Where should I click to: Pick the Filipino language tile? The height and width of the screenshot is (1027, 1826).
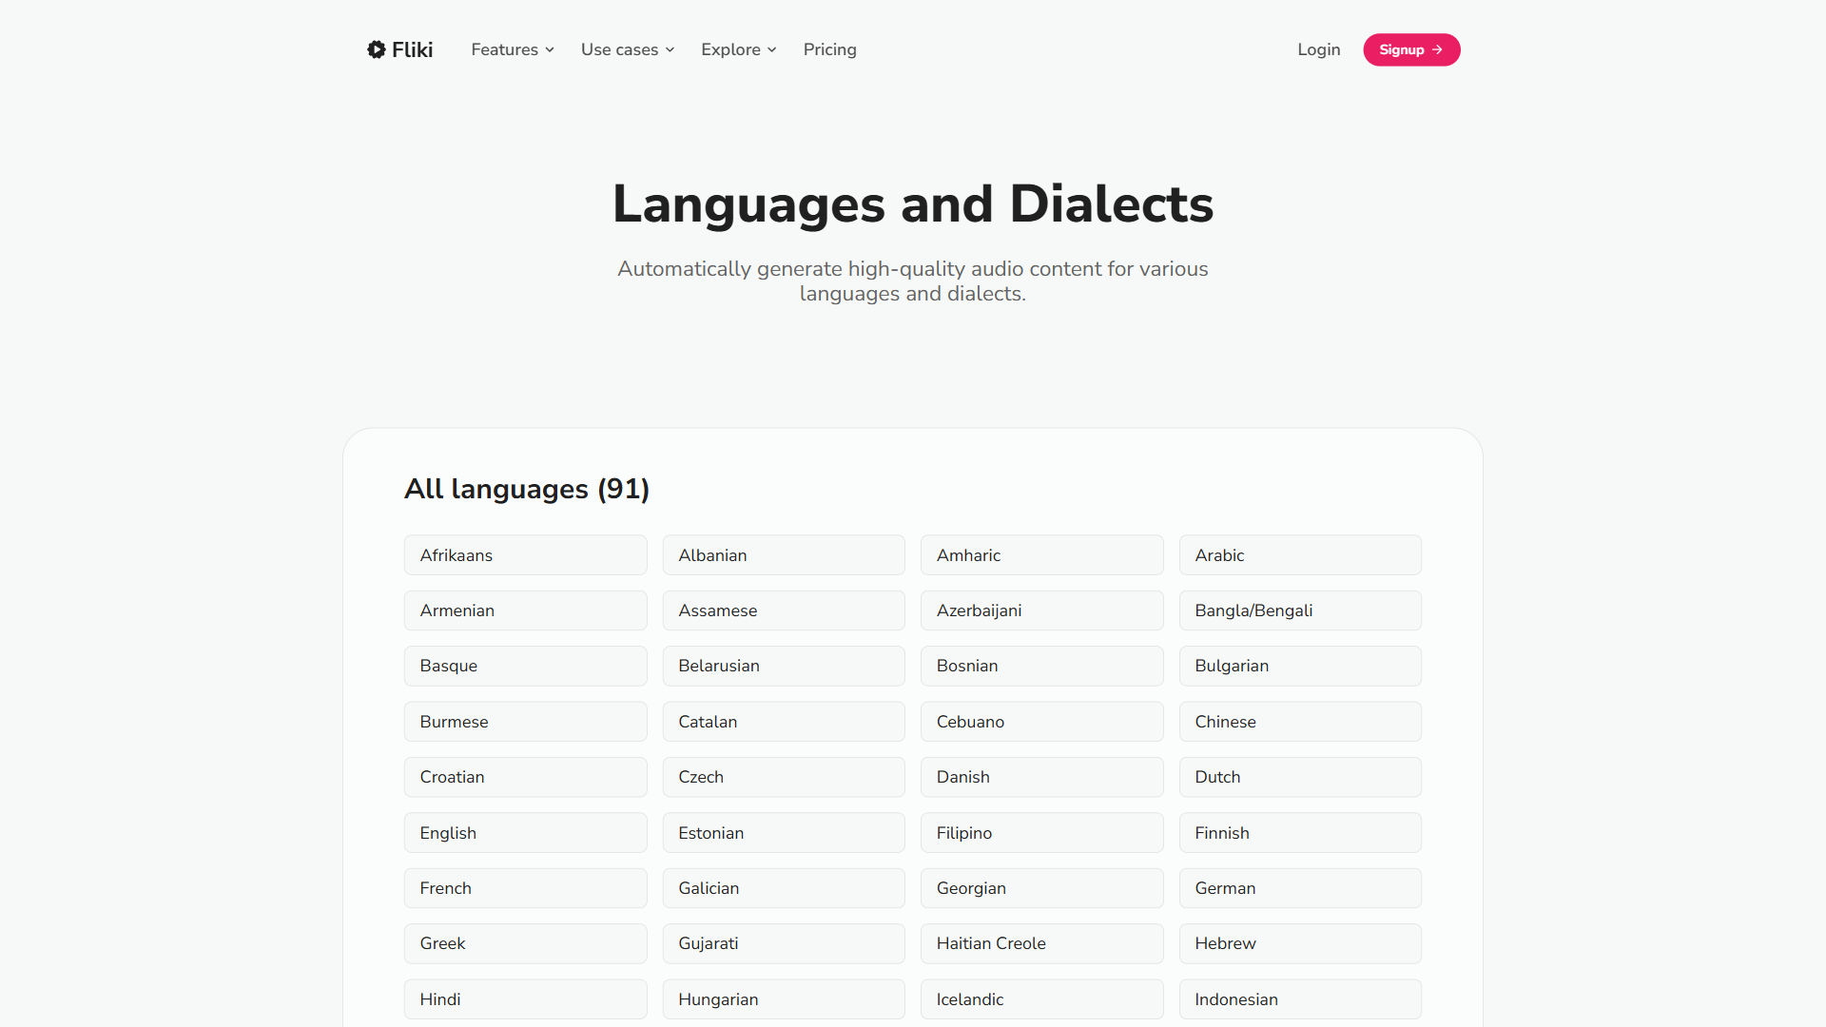pyautogui.click(x=1042, y=833)
